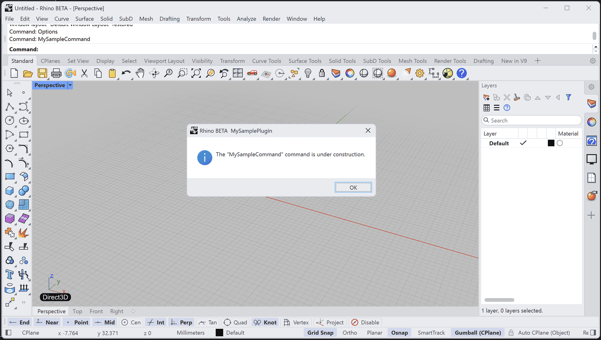
Task: Open the Layers panel hamburger menu
Action: click(497, 108)
